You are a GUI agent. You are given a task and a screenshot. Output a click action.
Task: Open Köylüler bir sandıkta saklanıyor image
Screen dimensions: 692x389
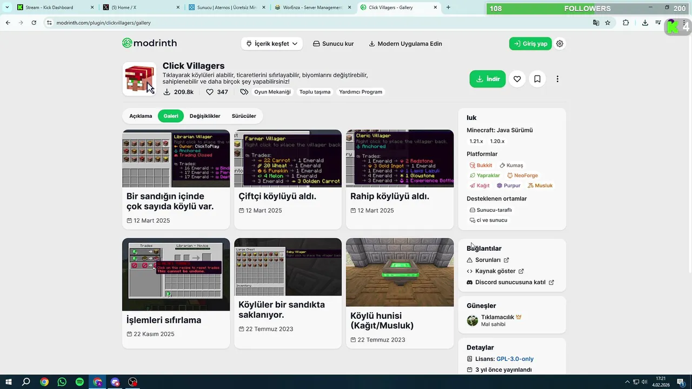(x=288, y=267)
